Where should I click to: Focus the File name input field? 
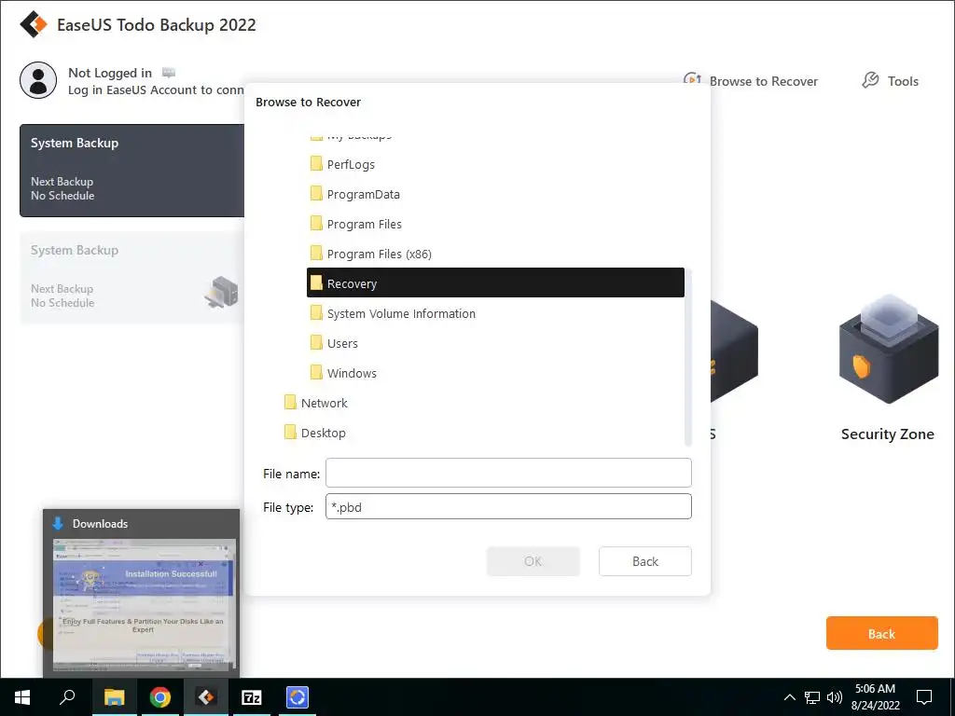tap(508, 473)
